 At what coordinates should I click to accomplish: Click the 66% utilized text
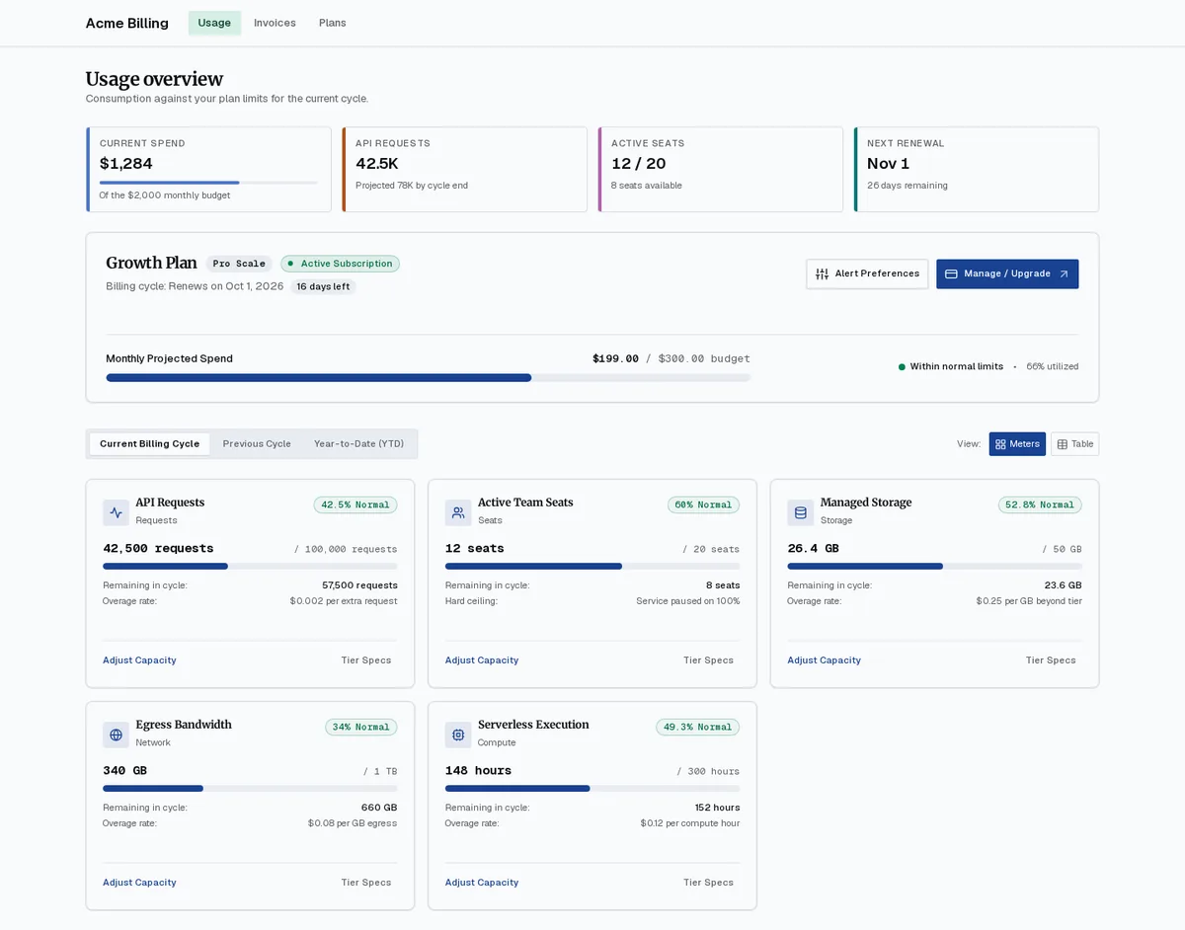(x=1052, y=366)
